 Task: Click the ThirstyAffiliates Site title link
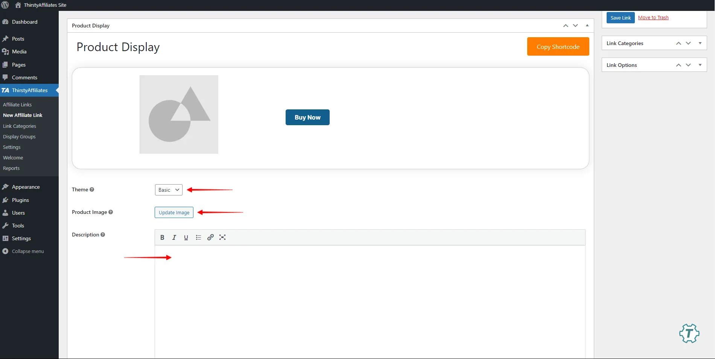pyautogui.click(x=45, y=5)
